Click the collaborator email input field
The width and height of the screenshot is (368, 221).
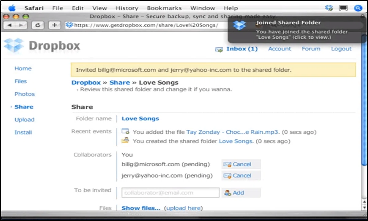(x=171, y=193)
